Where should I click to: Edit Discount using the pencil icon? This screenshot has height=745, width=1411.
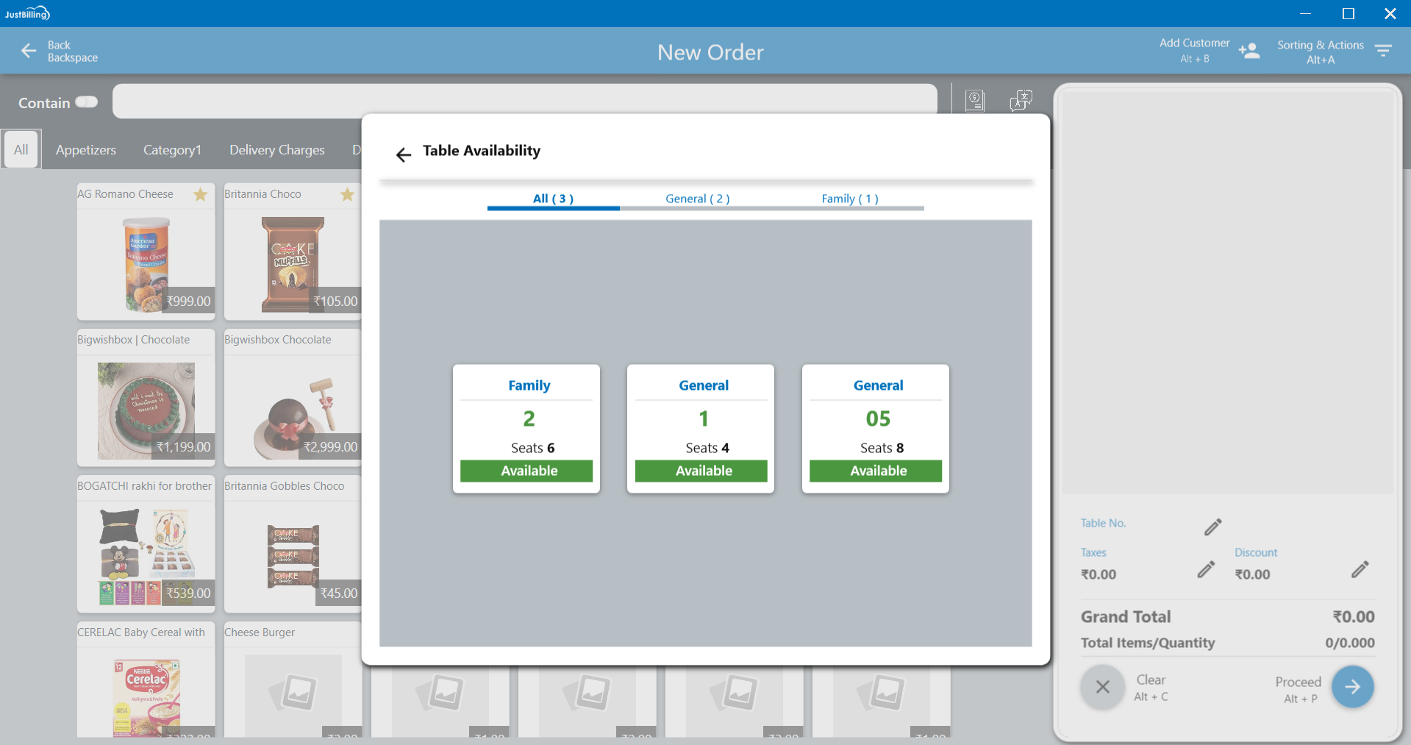click(x=1360, y=570)
